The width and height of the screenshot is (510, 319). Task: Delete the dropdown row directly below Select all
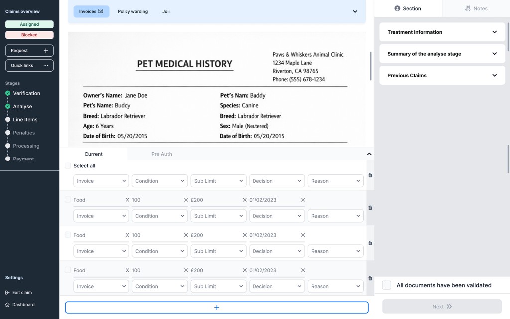coord(370,175)
